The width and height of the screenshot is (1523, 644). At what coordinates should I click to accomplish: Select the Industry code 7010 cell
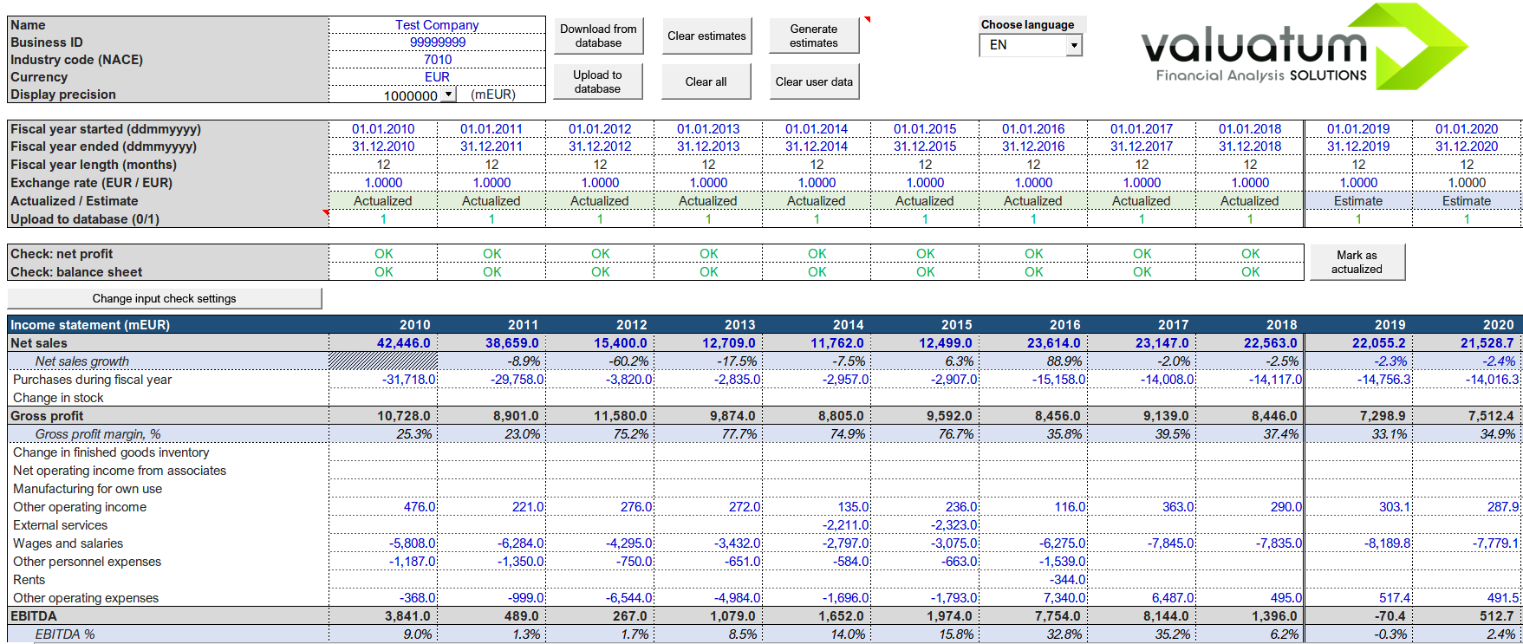click(437, 60)
